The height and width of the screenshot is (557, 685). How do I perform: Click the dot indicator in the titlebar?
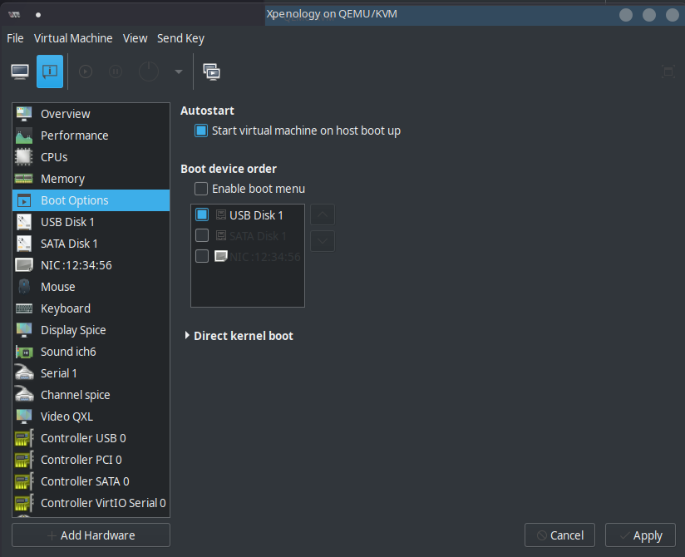click(x=38, y=15)
